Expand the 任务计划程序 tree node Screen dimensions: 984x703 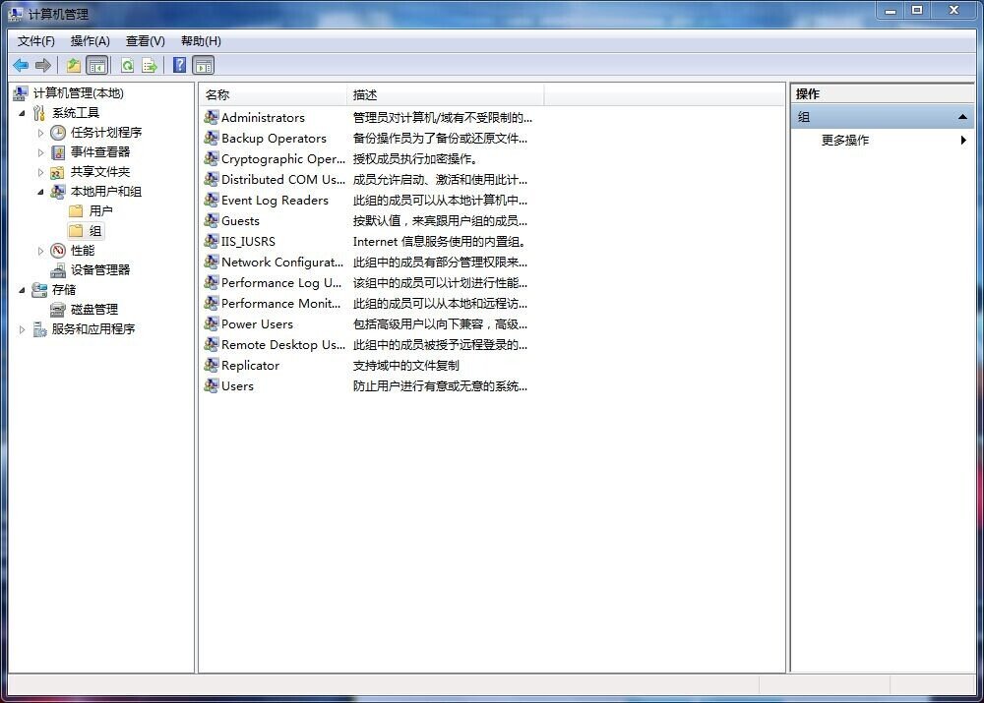click(41, 133)
